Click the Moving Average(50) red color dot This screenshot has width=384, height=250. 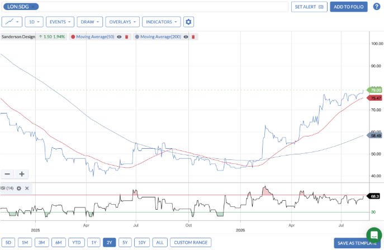(x=73, y=37)
